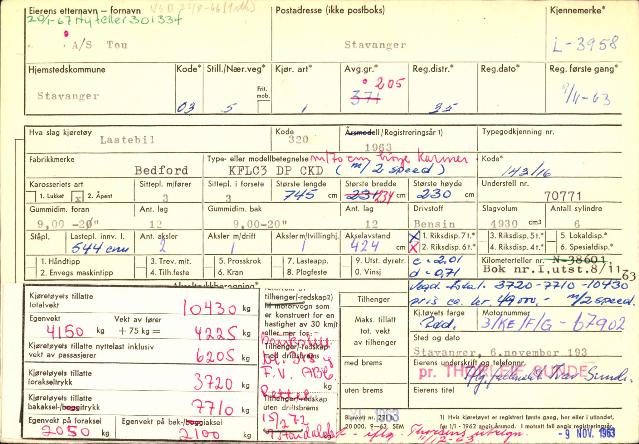This screenshot has height=444, width=639.
Task: Click the Kjør. art value 1
Action: (x=305, y=108)
